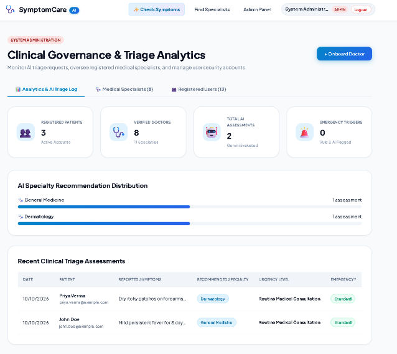Image resolution: width=397 pixels, height=354 pixels.
Task: Click the General Medicine pill for John Doe
Action: point(217,323)
